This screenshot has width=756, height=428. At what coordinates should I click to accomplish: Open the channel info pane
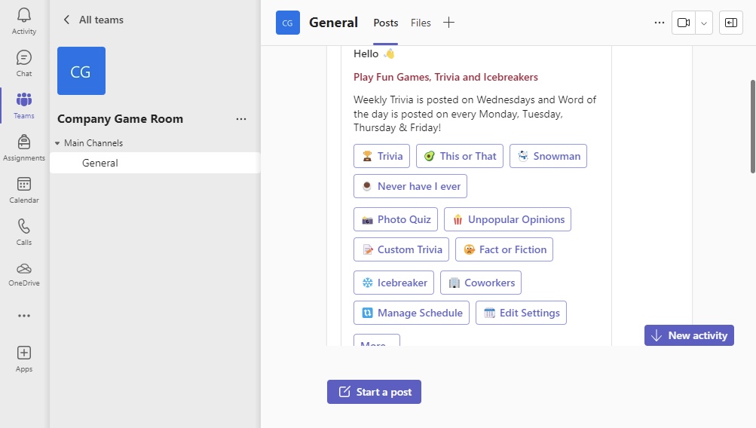pyautogui.click(x=731, y=23)
